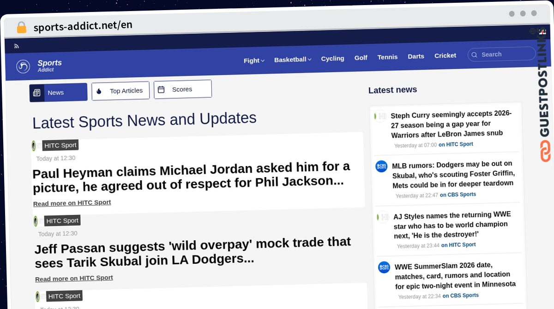Click the HITC icon beside Jeff Passan article

(x=36, y=221)
